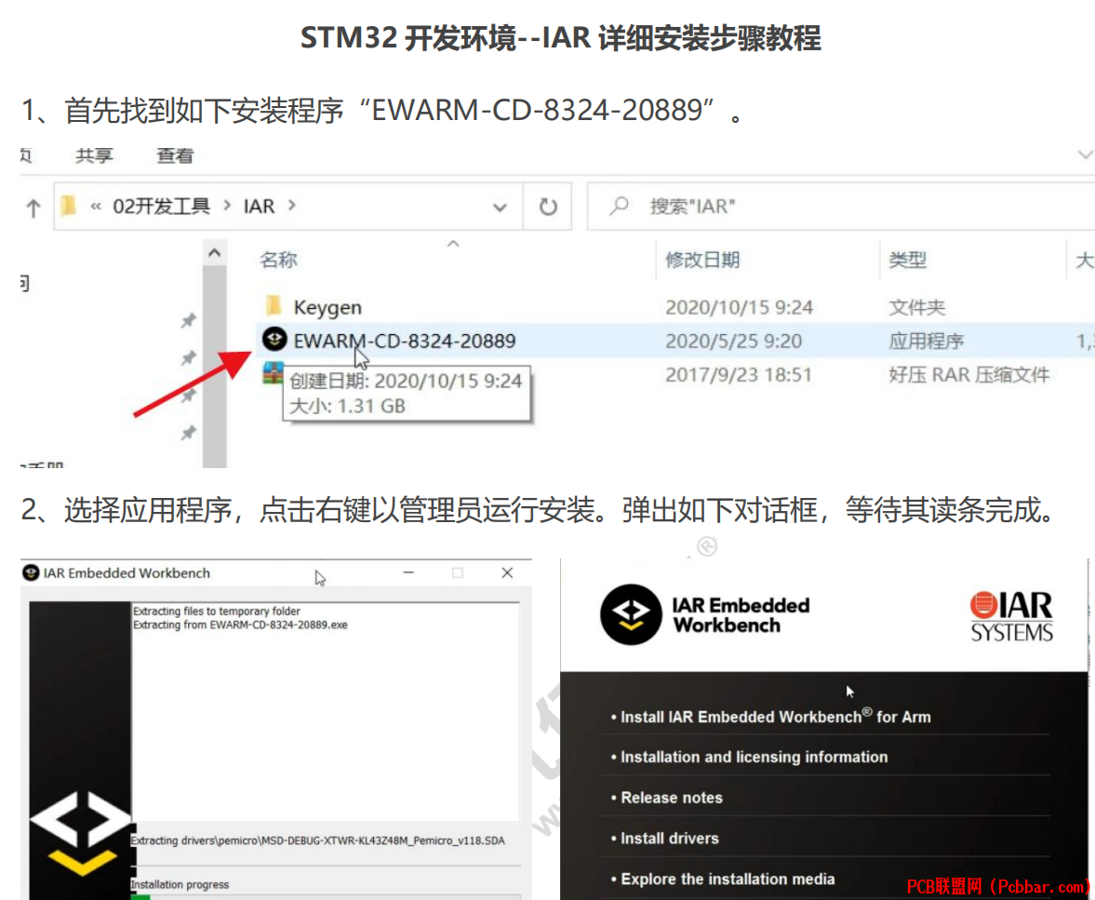Click the folder icon in address bar
This screenshot has height=900, width=1095.
[68, 206]
